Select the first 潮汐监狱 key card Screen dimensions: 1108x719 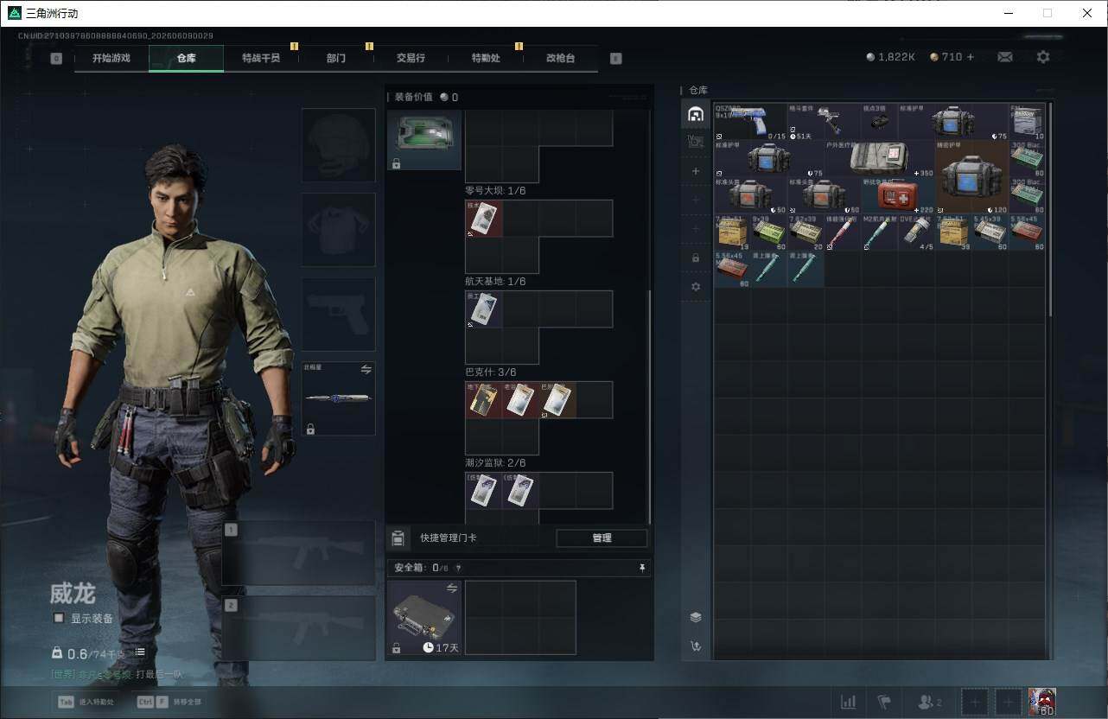484,491
